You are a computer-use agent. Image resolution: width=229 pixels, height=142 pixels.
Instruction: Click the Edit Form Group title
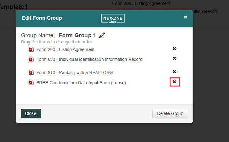[42, 18]
